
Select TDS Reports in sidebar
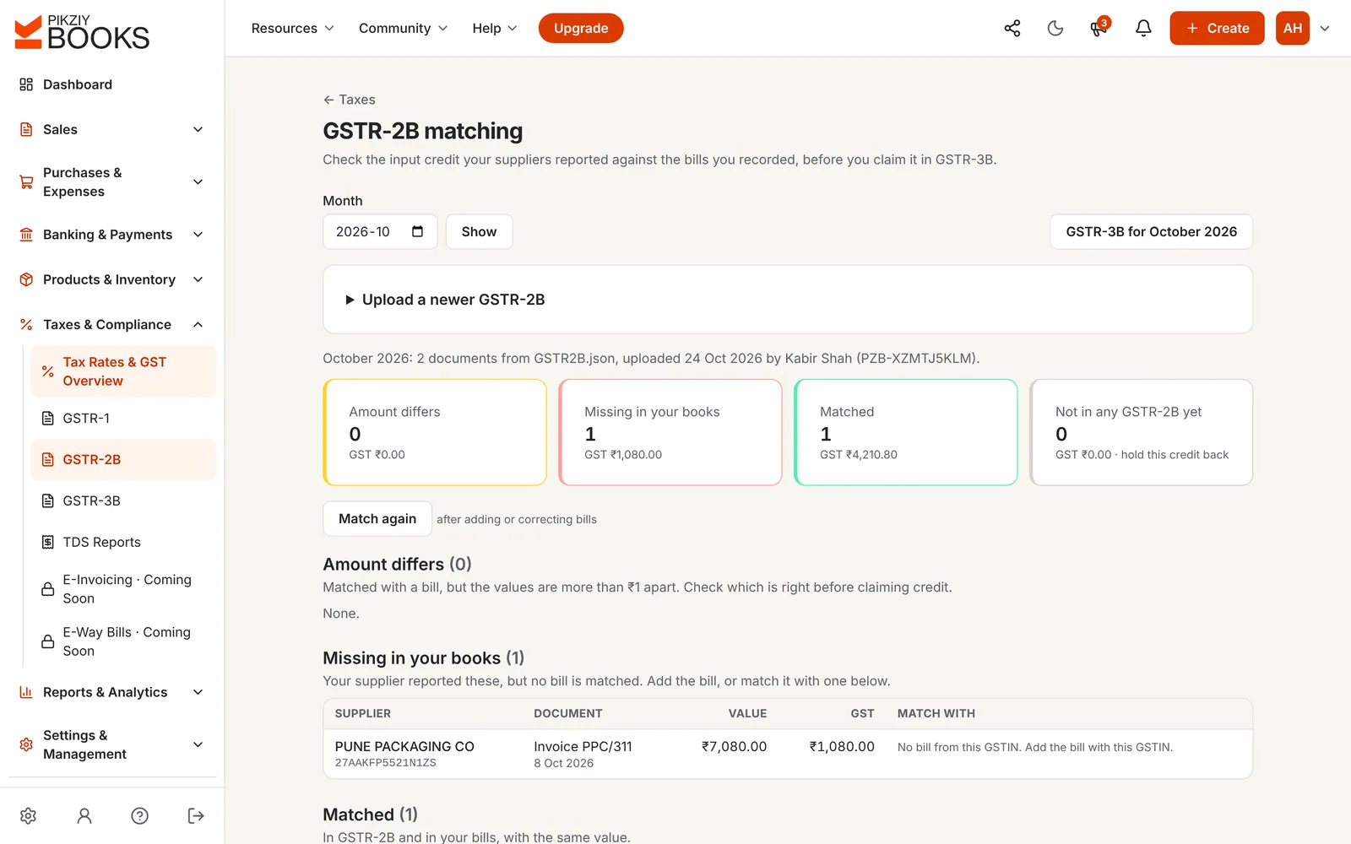click(123, 542)
